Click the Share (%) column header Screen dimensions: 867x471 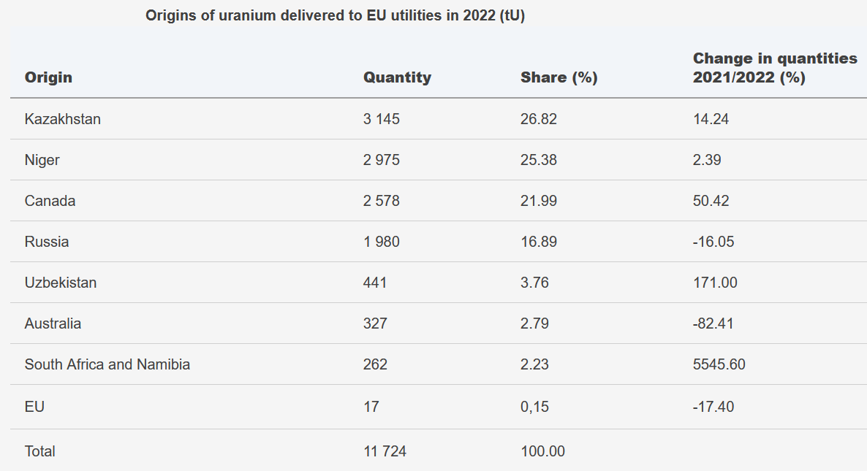click(559, 77)
